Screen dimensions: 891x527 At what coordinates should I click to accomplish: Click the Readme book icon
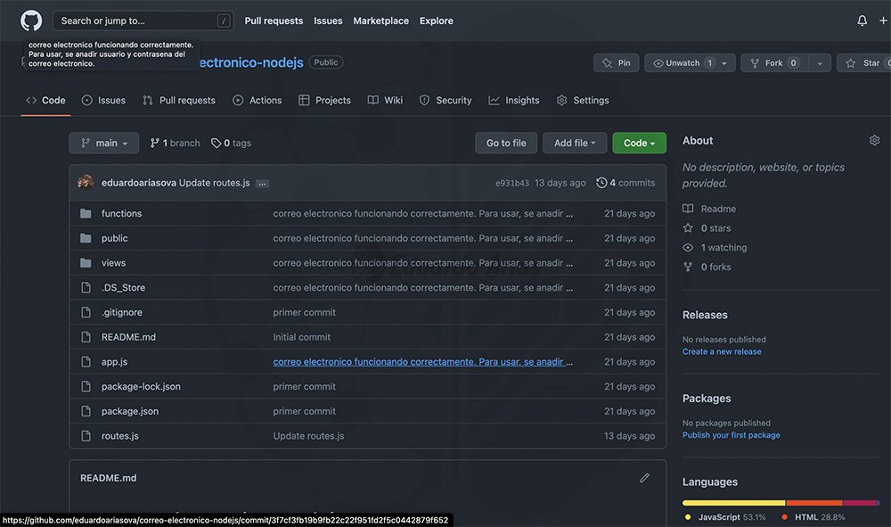coord(688,209)
